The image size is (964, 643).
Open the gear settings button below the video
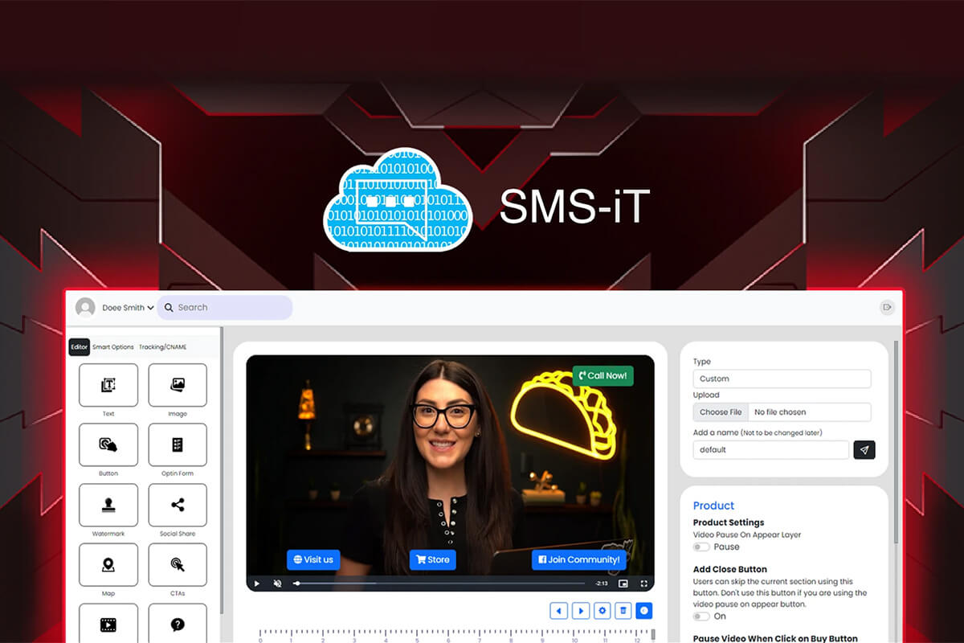click(602, 611)
